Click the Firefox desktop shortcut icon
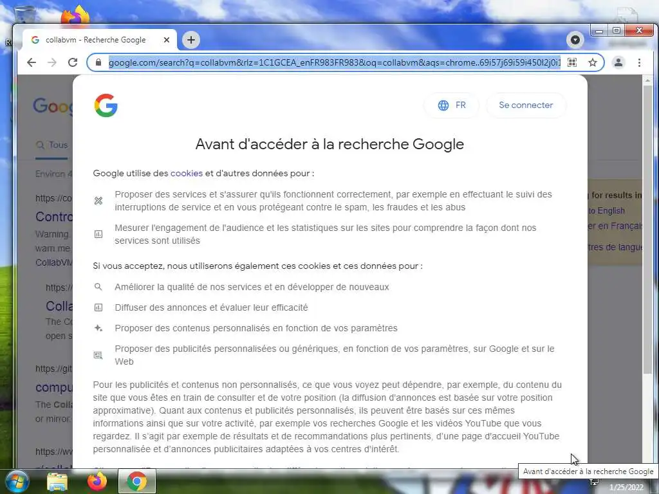The height and width of the screenshot is (494, 659). 76,15
